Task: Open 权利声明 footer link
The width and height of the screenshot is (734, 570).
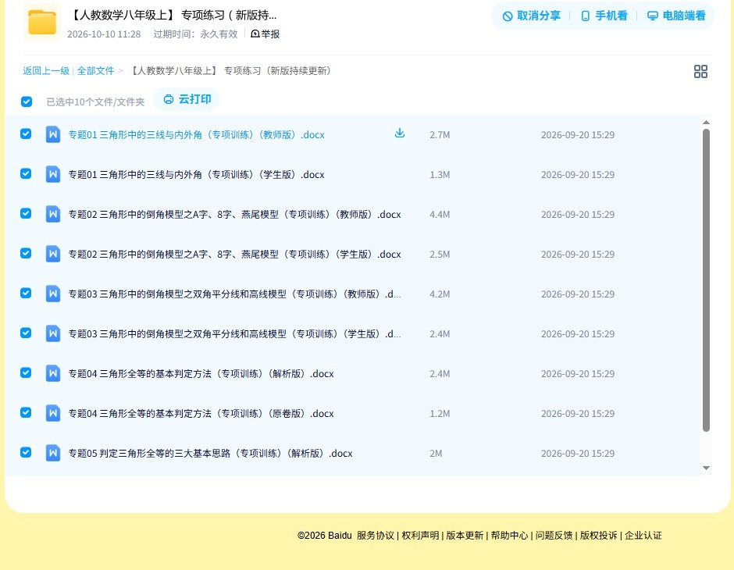Action: 420,536
